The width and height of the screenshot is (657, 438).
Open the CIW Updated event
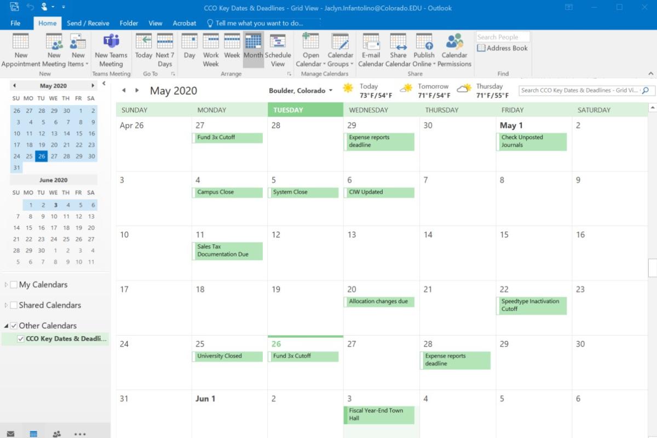(x=379, y=193)
